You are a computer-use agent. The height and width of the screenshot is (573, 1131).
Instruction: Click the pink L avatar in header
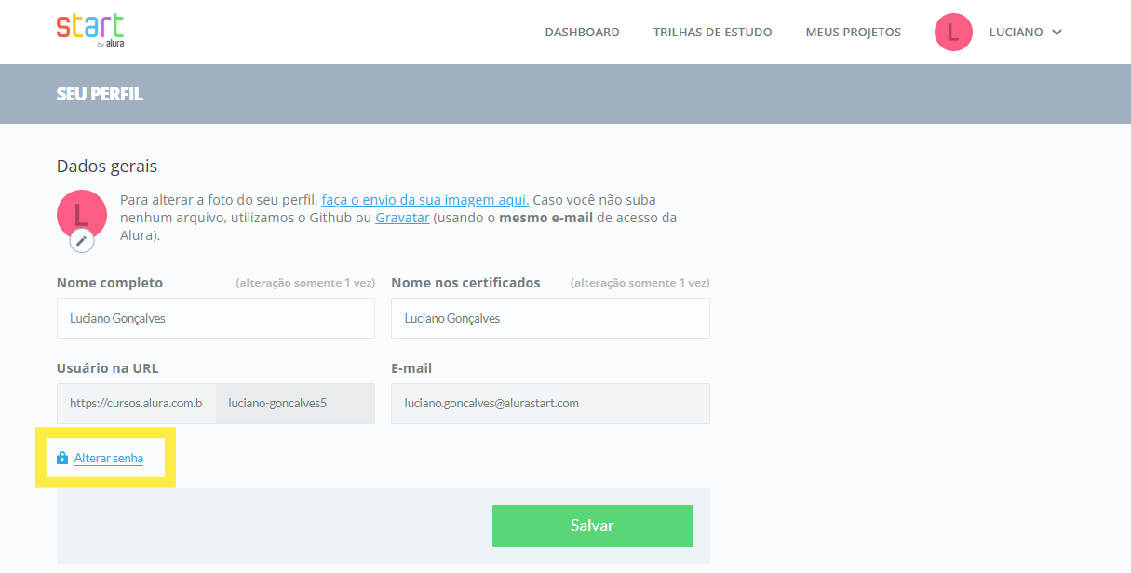click(x=953, y=33)
